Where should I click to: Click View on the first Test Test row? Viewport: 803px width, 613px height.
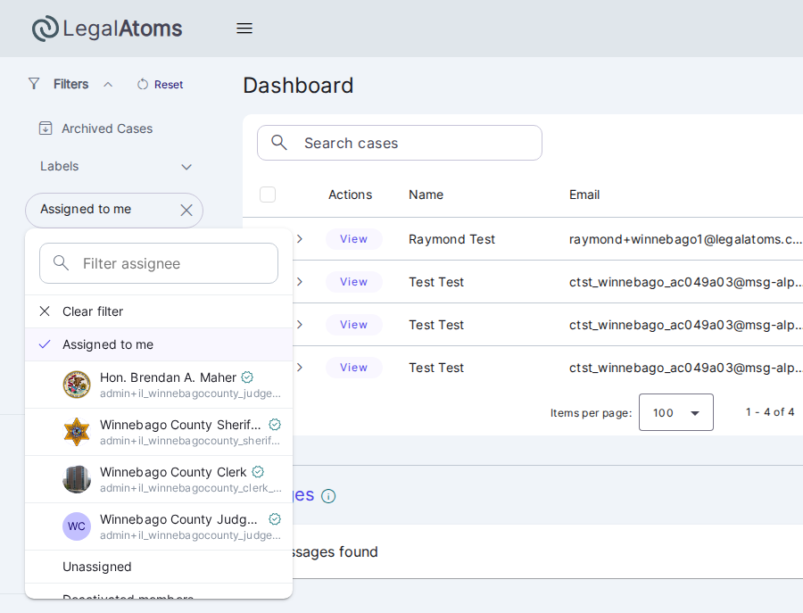point(354,282)
